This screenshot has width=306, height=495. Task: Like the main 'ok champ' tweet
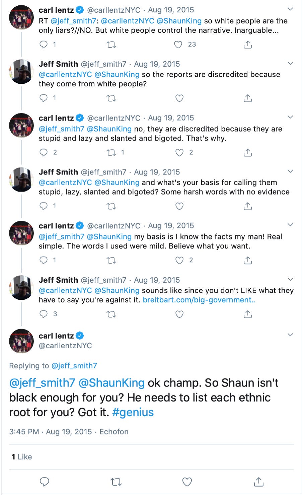point(187,482)
